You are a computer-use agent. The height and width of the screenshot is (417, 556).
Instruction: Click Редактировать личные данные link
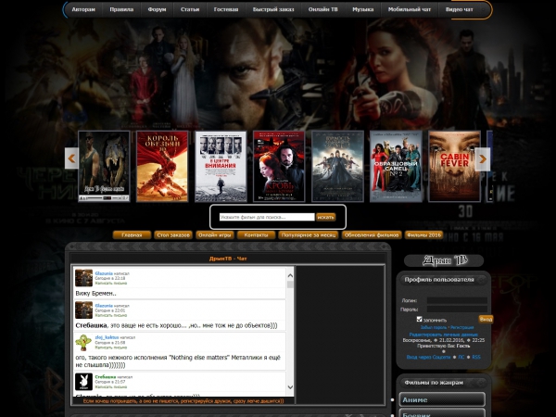point(444,335)
